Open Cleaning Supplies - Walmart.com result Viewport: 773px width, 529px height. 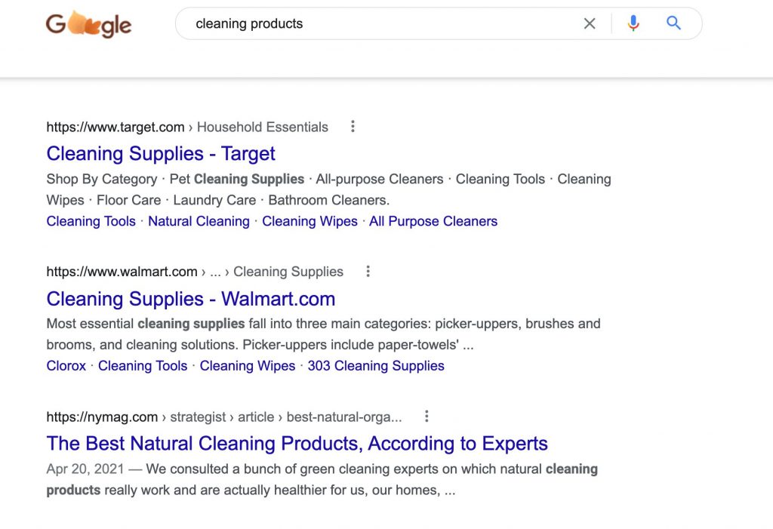tap(190, 299)
